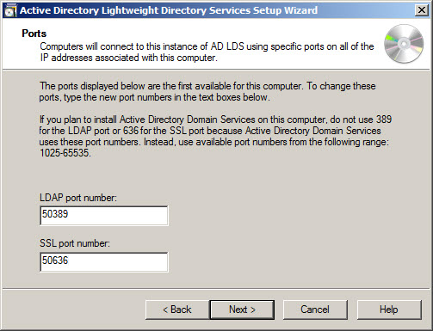This screenshot has height=331, width=433.
Task: Click inside the LDAP port number field
Action: tap(104, 216)
